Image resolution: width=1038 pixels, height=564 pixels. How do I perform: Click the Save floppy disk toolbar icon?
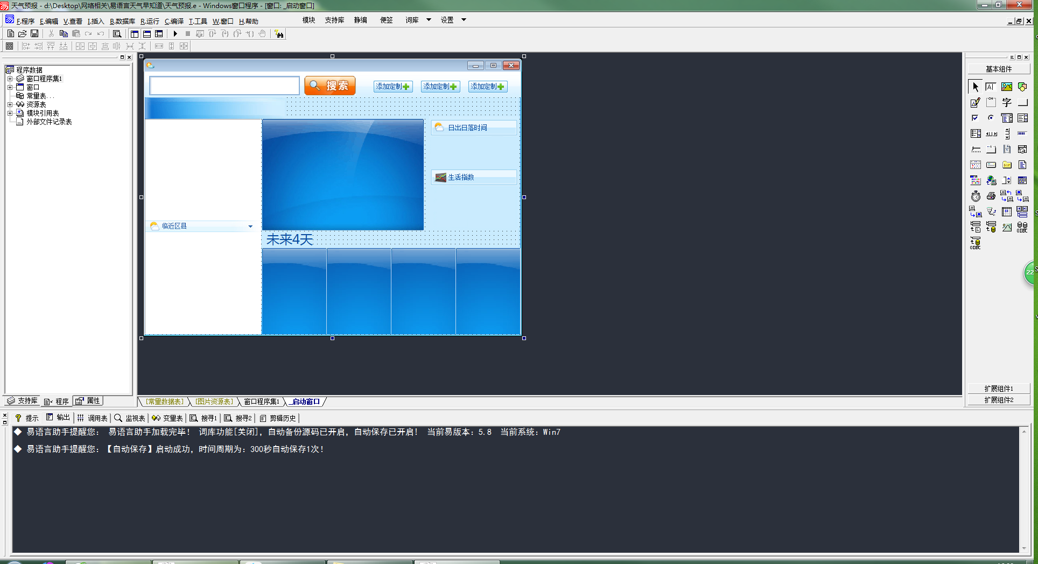[x=34, y=33]
